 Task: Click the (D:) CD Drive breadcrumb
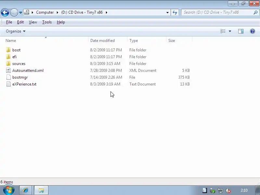pos(82,12)
